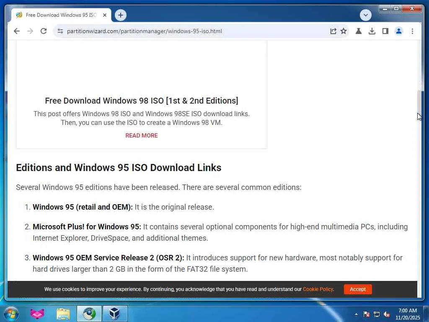Viewport: 429px width, 322px height.
Task: Open Windows Explorer from the taskbar
Action: click(x=63, y=314)
